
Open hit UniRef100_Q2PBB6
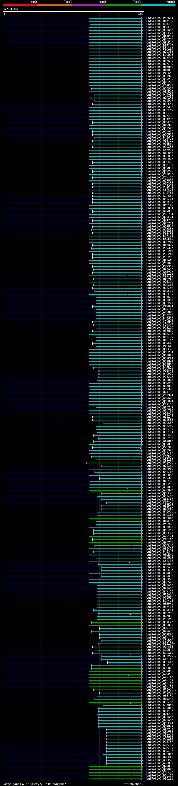(160, 475)
